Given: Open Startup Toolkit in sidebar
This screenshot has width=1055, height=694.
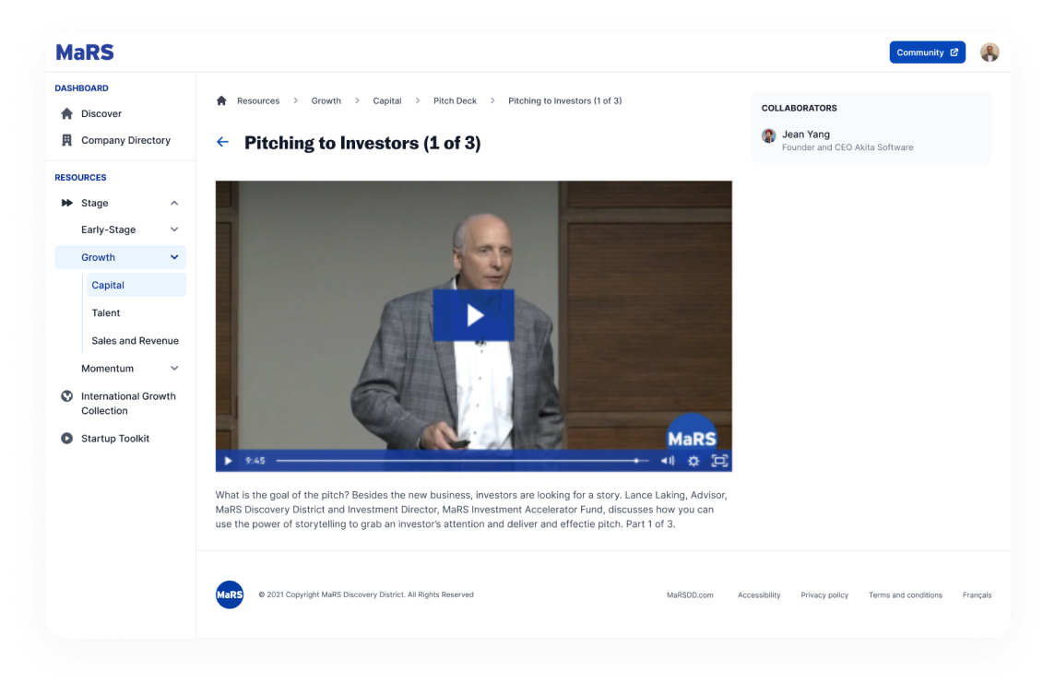Looking at the screenshot, I should [x=115, y=439].
